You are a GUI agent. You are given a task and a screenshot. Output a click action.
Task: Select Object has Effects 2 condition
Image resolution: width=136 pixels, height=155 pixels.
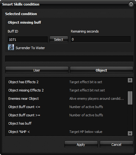click(66, 82)
